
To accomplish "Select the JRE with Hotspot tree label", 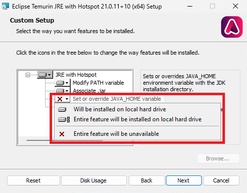I will click(76, 75).
